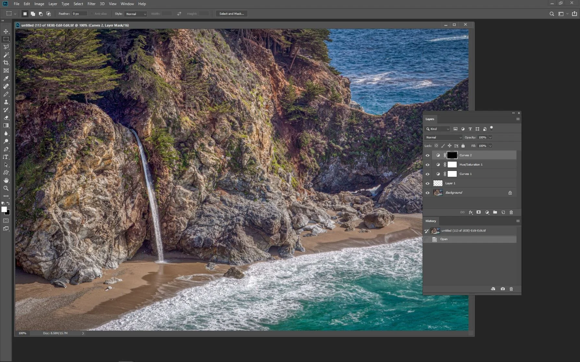Click the foreground color swatch
Image resolution: width=580 pixels, height=362 pixels.
click(x=4, y=209)
